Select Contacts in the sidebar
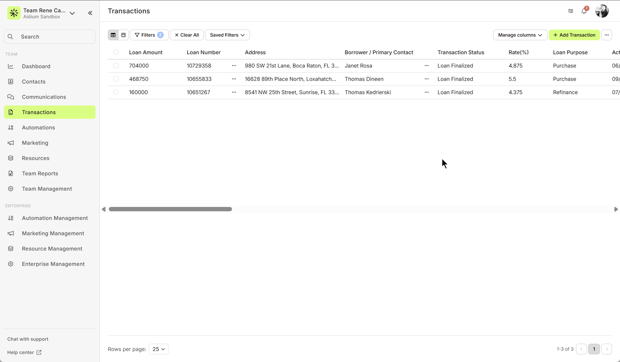The width and height of the screenshot is (620, 362). 34,82
